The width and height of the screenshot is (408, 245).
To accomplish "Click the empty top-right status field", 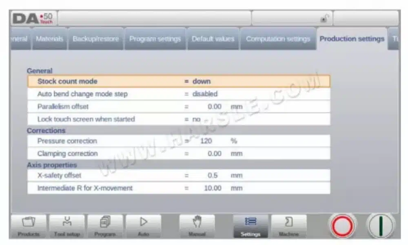I will (366, 18).
